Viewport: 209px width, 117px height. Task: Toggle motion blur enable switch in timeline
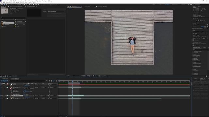point(54,81)
